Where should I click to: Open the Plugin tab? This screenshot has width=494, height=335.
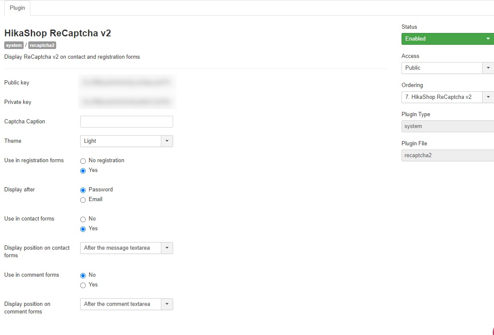(x=17, y=8)
